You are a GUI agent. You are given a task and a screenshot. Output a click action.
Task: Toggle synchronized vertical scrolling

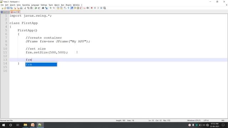[58, 8]
